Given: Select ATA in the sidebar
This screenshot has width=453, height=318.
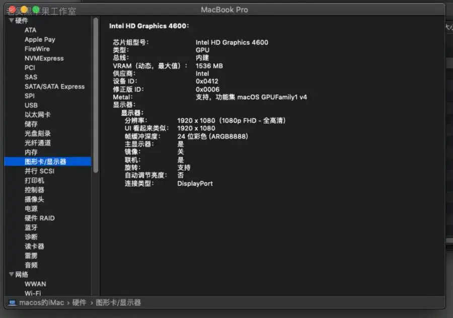Looking at the screenshot, I should (x=30, y=30).
